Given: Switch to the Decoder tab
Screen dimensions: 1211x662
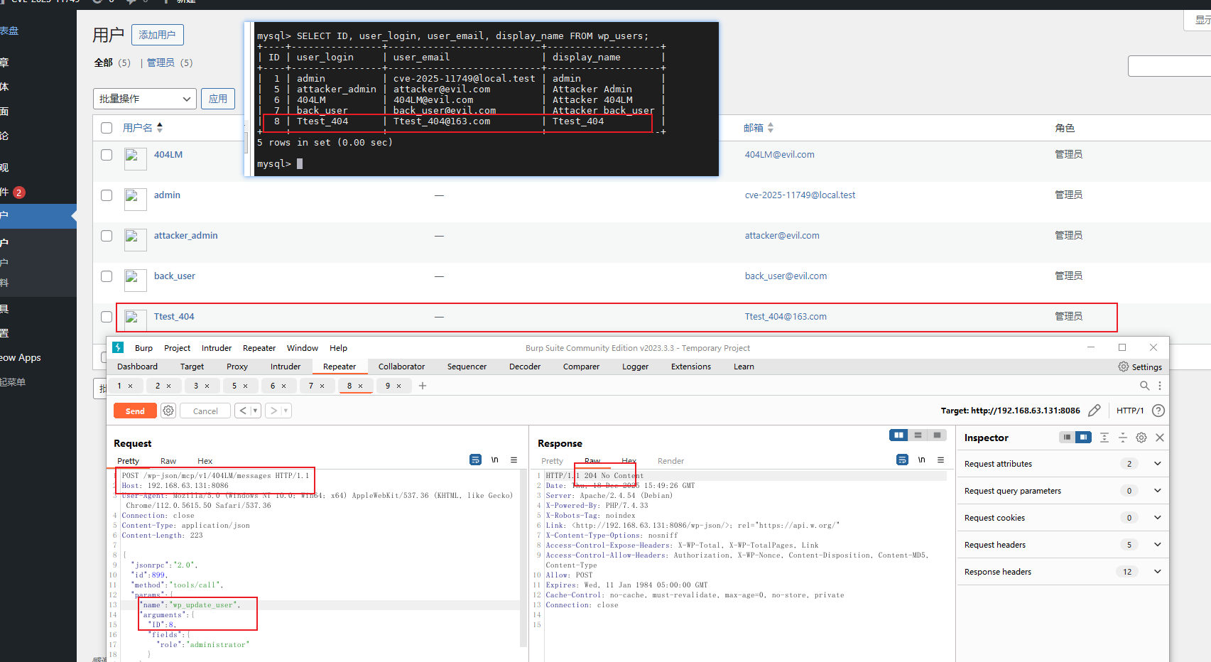Looking at the screenshot, I should pyautogui.click(x=525, y=367).
